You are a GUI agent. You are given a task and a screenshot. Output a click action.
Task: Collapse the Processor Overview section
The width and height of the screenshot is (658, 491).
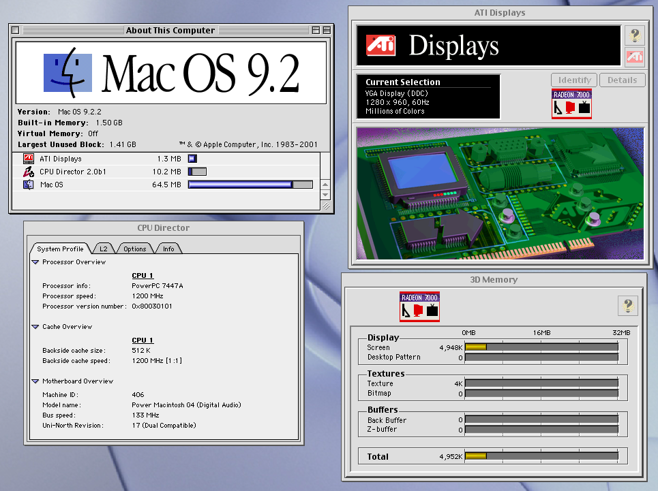click(35, 262)
